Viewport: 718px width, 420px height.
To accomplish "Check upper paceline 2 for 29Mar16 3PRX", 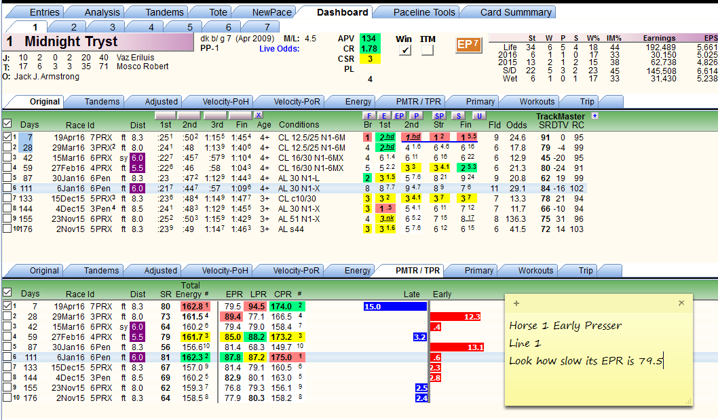I will 7,147.
